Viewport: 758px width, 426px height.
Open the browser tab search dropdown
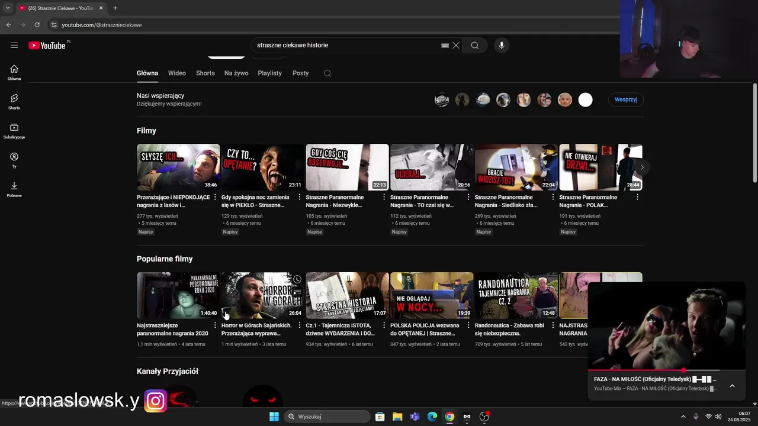point(8,8)
